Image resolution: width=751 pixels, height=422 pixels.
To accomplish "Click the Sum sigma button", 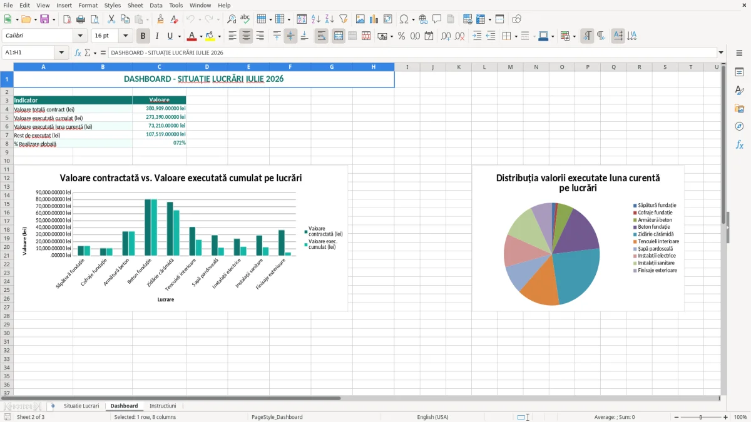I will pyautogui.click(x=88, y=53).
